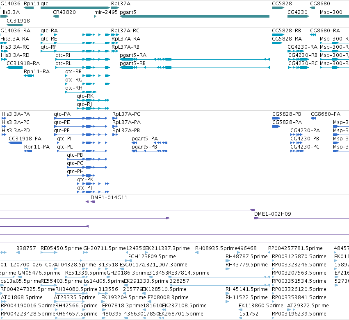Select the qtc-RG transcript label
This screenshot has height=320, width=349.
click(x=74, y=80)
